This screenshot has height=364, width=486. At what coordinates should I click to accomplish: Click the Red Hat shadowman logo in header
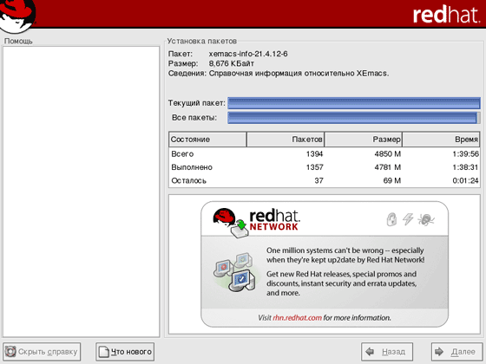tap(17, 16)
